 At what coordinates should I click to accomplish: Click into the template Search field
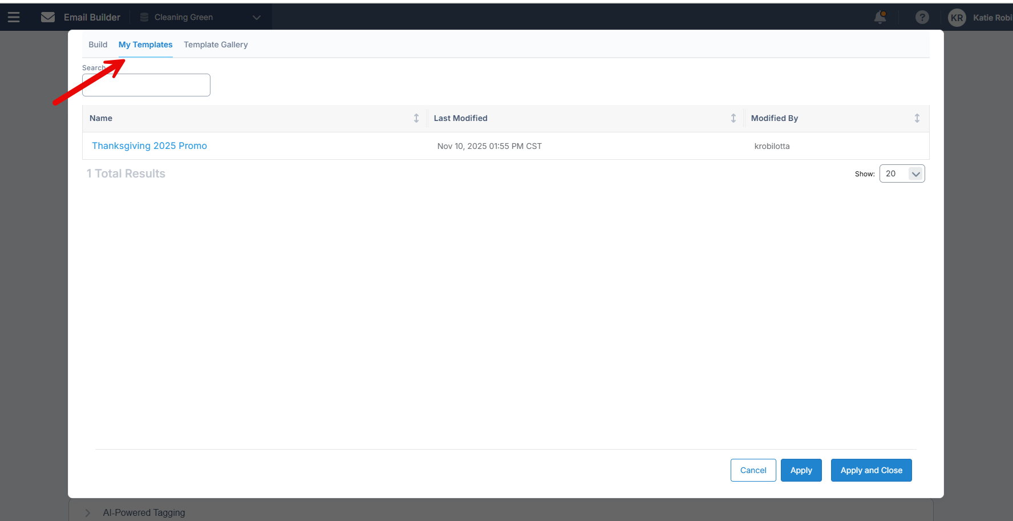tap(146, 85)
